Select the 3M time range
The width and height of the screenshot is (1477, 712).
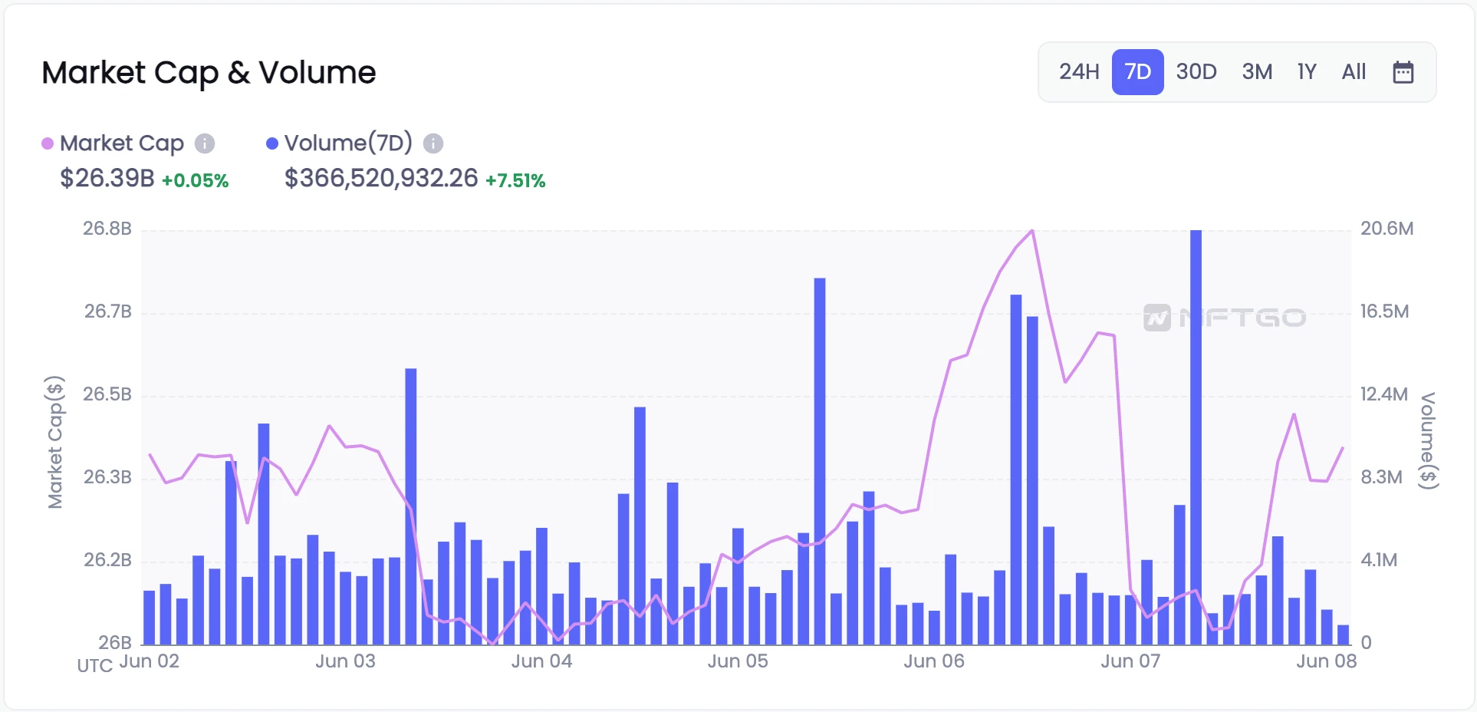1257,72
